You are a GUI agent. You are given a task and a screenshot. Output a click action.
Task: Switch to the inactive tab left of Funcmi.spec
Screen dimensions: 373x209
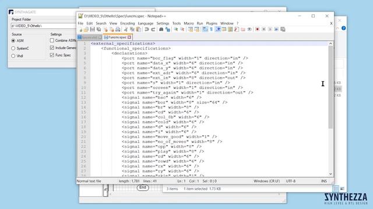coord(90,37)
